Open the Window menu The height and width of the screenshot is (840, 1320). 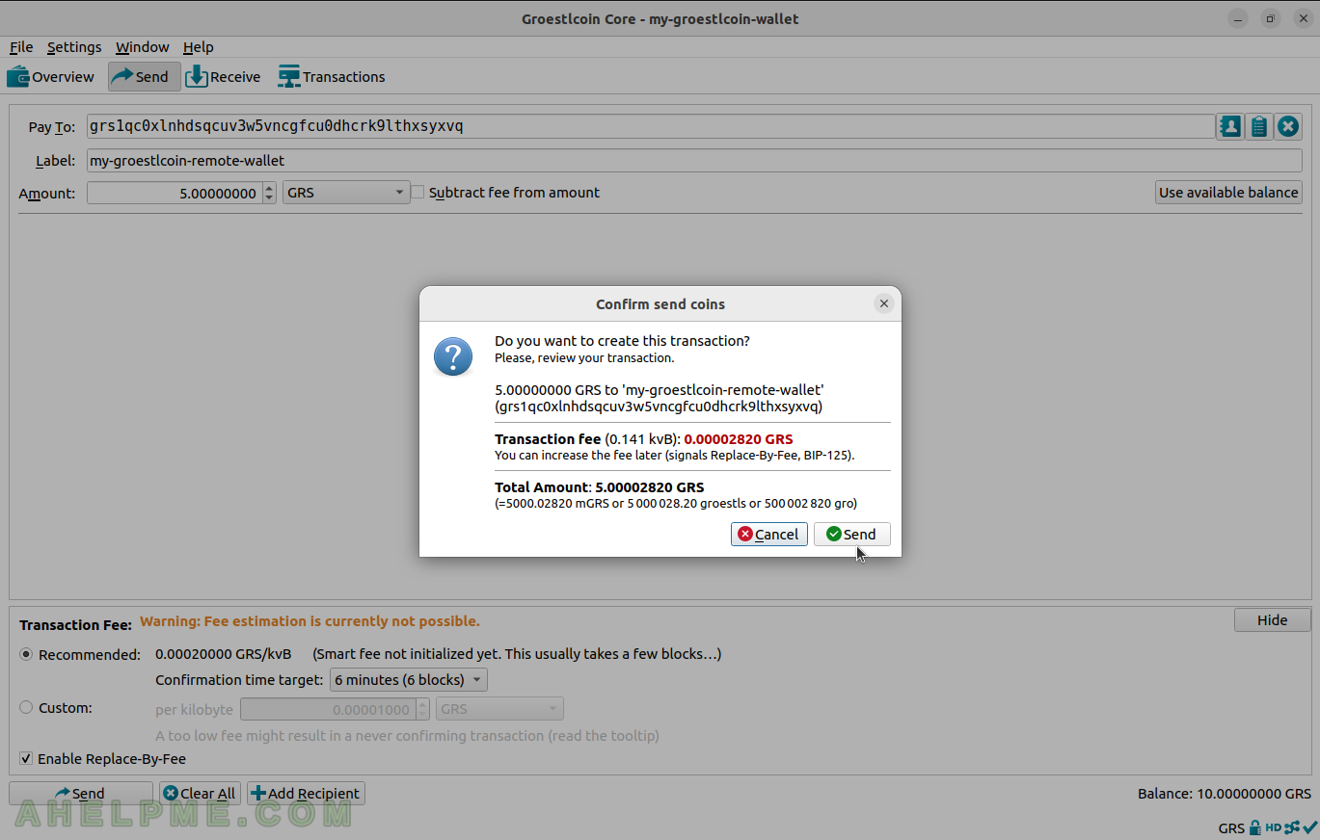click(x=142, y=47)
